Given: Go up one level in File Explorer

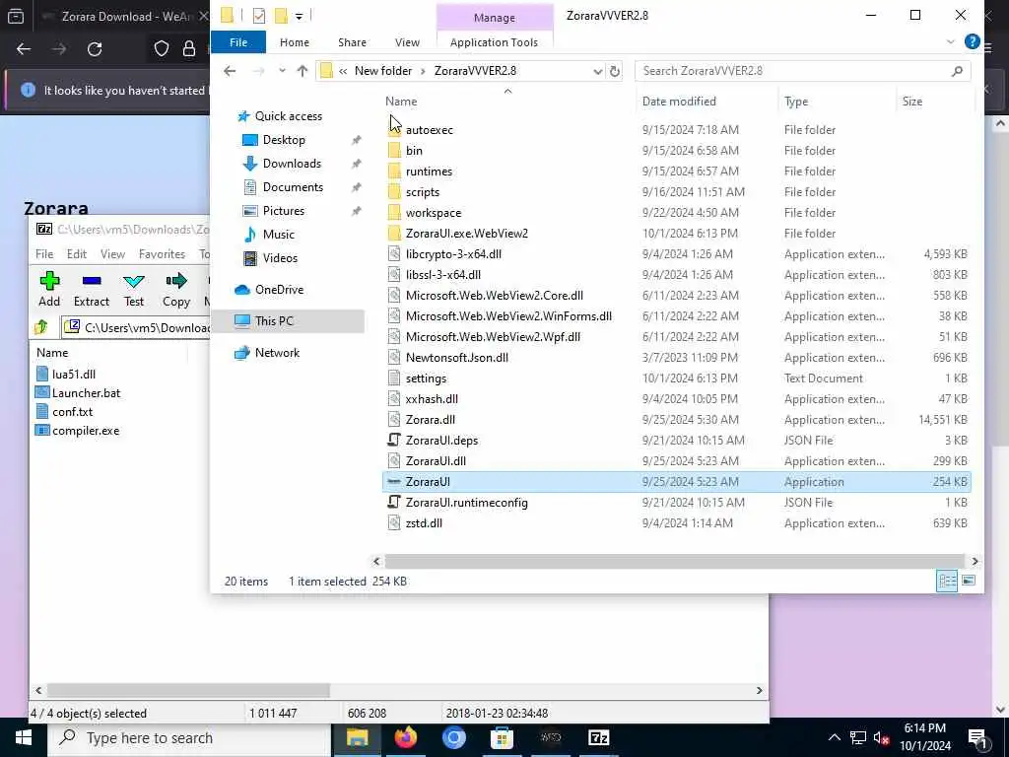Looking at the screenshot, I should (x=302, y=71).
